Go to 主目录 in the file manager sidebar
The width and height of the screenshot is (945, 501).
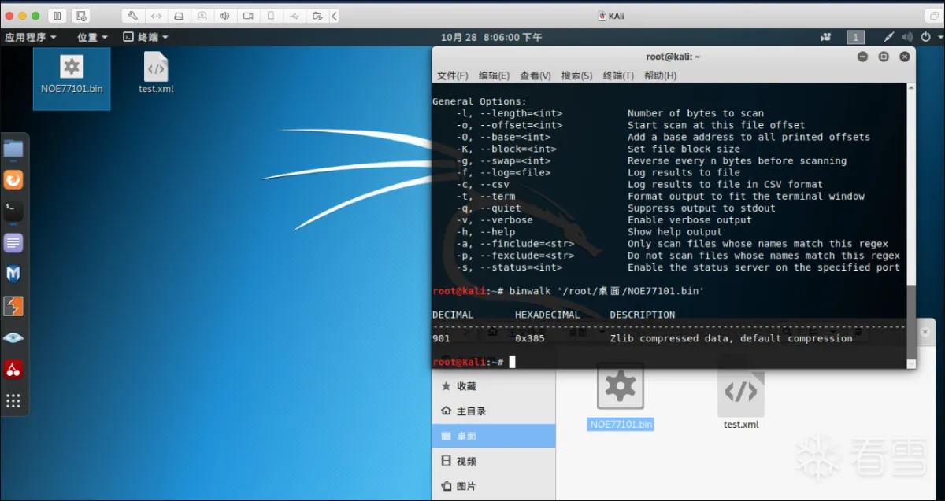pyautogui.click(x=494, y=411)
